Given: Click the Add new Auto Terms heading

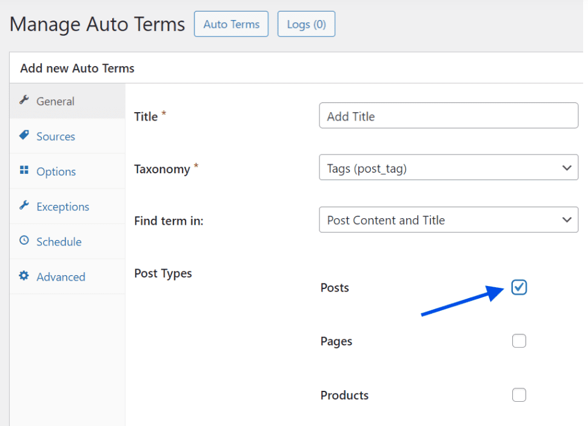Looking at the screenshot, I should coord(77,68).
